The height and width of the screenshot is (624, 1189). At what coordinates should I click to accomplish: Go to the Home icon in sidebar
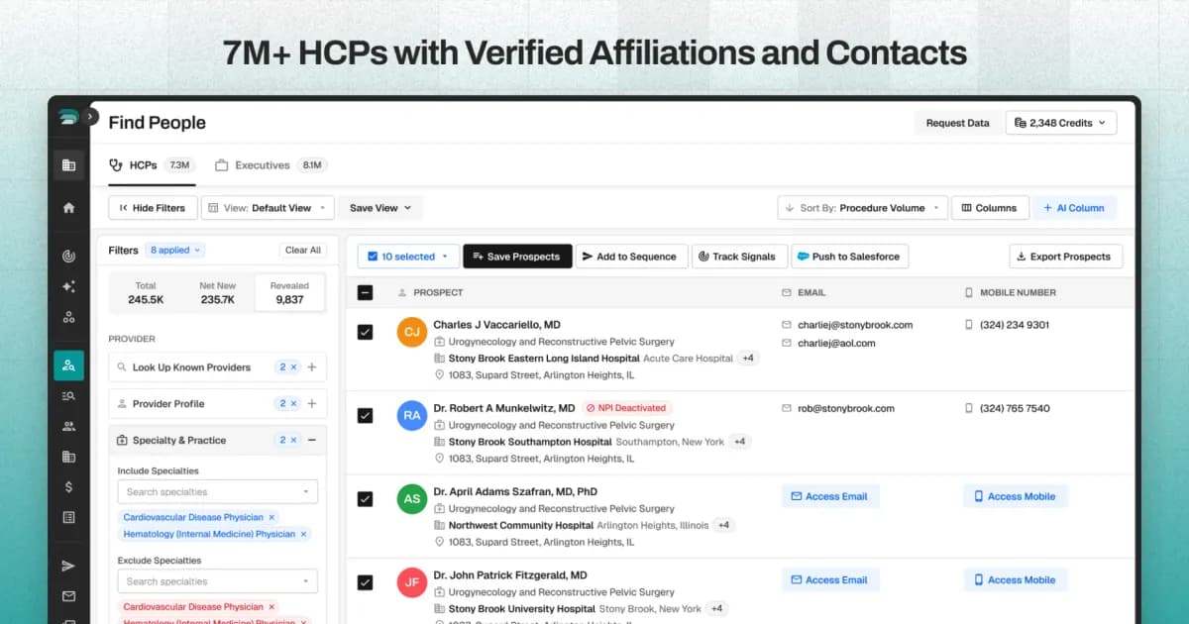click(68, 208)
